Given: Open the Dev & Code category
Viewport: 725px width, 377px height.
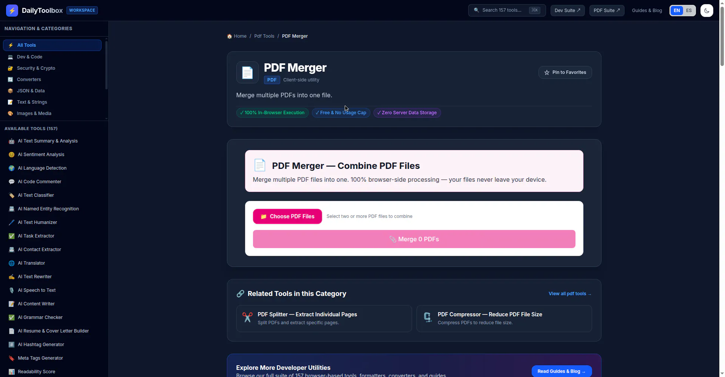Looking at the screenshot, I should (52, 57).
